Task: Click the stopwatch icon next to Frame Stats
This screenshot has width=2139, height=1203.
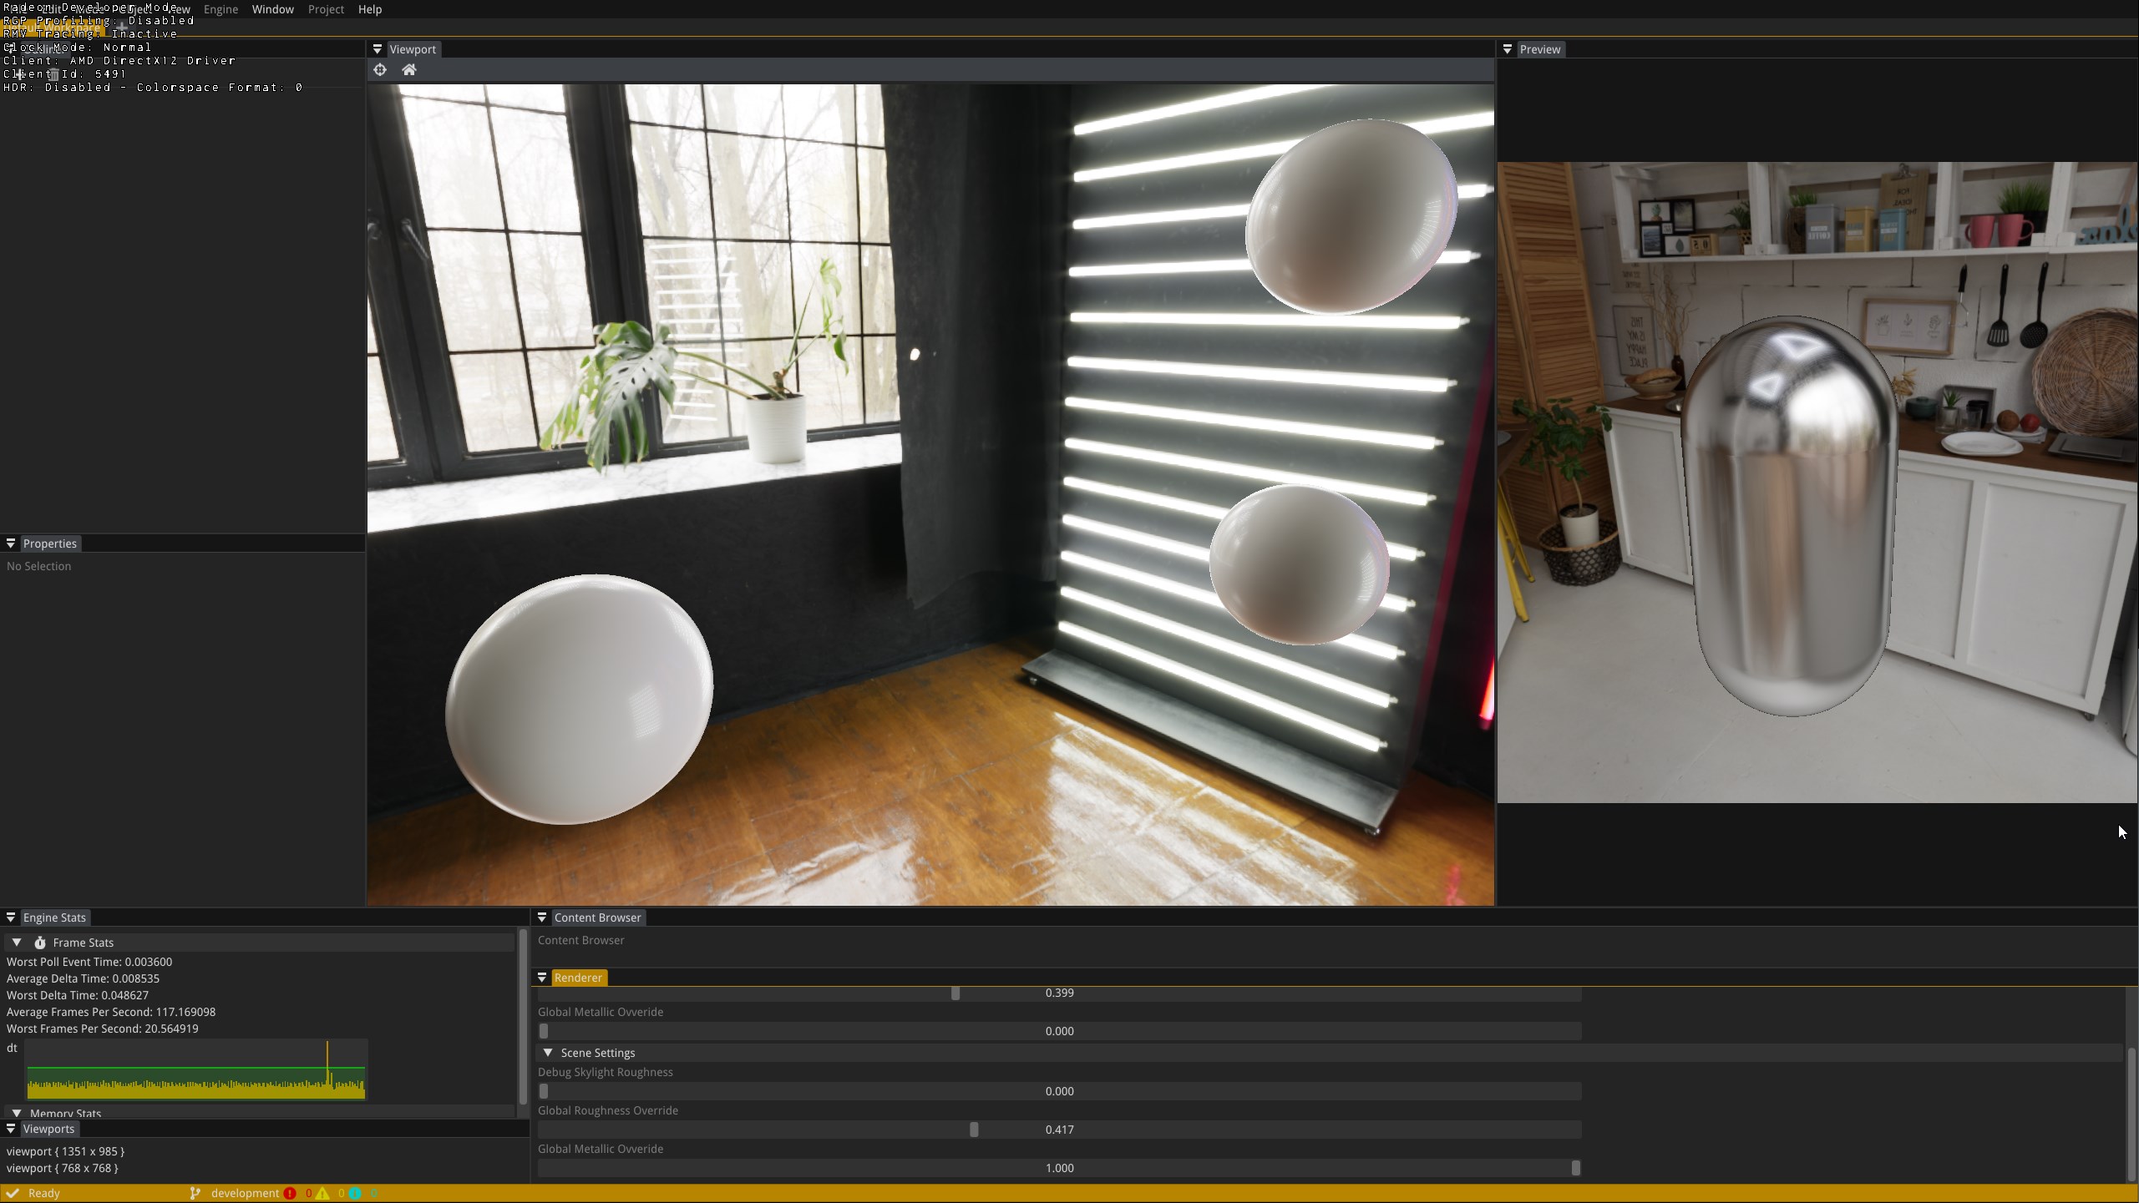Action: point(40,943)
